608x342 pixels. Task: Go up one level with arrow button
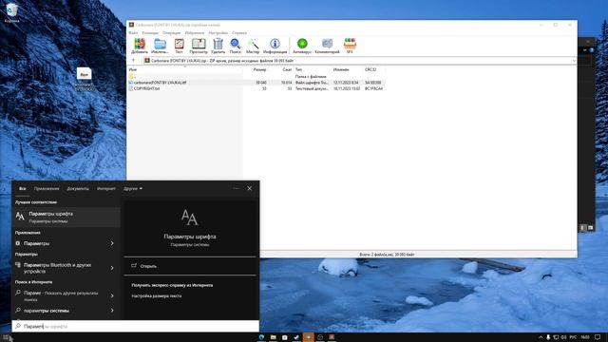(133, 61)
